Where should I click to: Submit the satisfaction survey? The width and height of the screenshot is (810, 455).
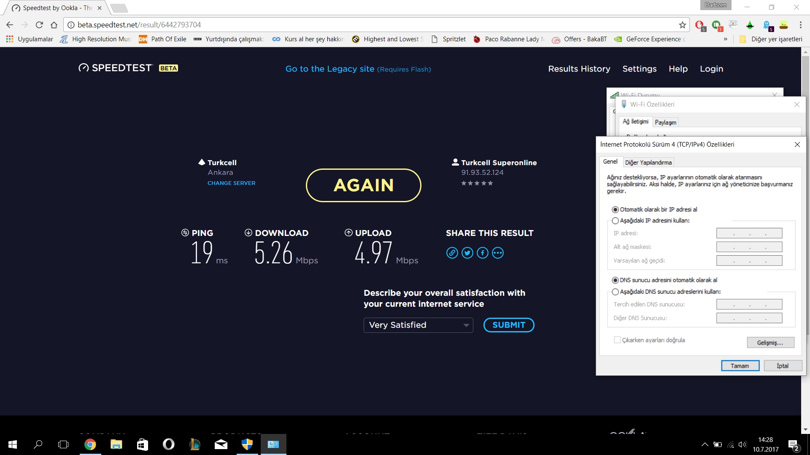509,325
